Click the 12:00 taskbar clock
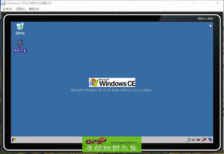This screenshot has width=224, height=154. (196, 140)
